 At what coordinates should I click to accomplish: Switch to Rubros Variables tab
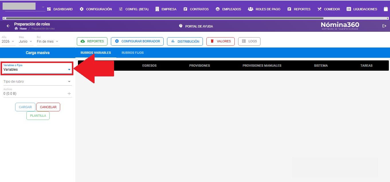pyautogui.click(x=96, y=53)
